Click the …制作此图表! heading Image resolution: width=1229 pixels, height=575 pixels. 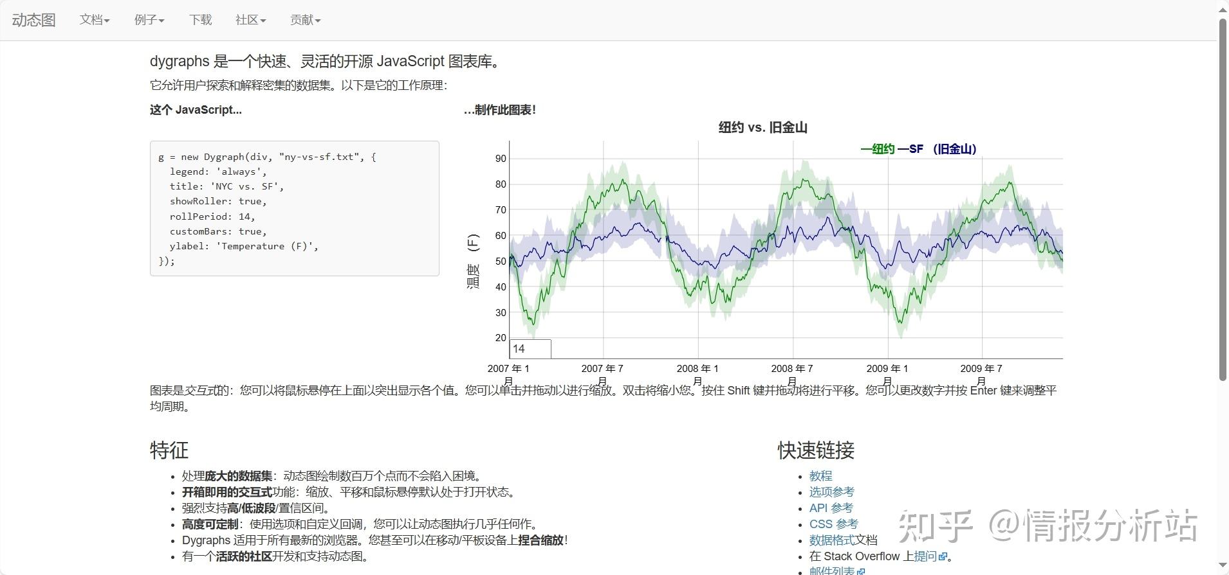click(500, 110)
